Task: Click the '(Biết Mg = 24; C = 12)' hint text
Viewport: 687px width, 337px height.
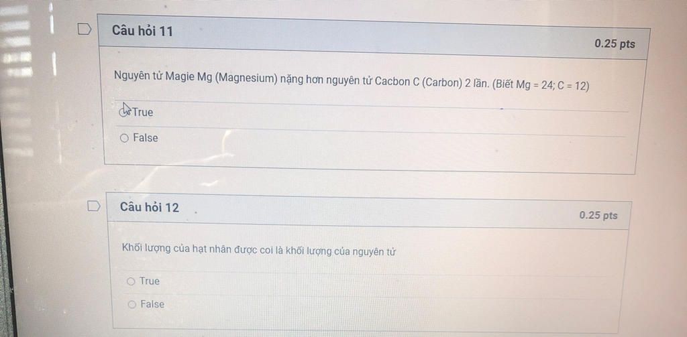Action: [541, 85]
